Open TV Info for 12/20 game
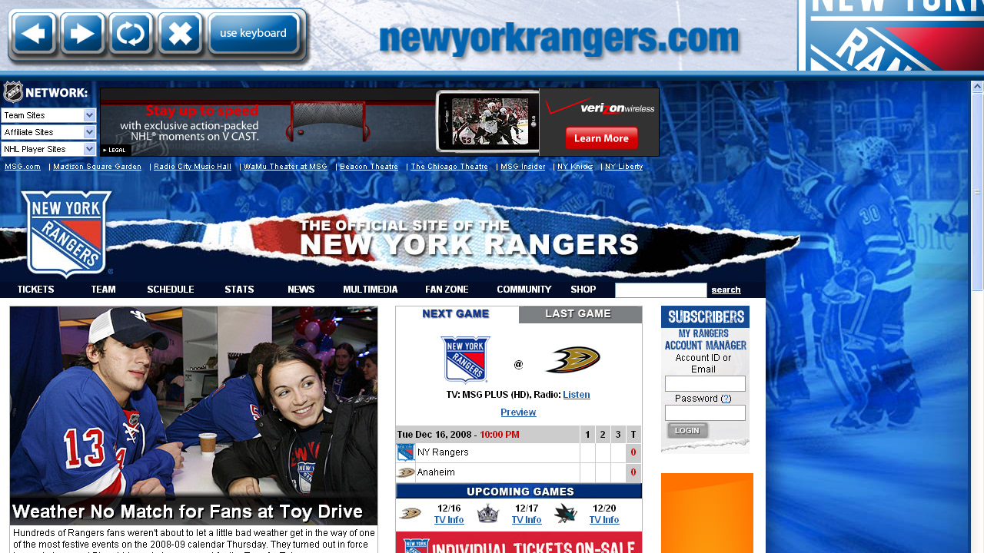 pos(604,520)
